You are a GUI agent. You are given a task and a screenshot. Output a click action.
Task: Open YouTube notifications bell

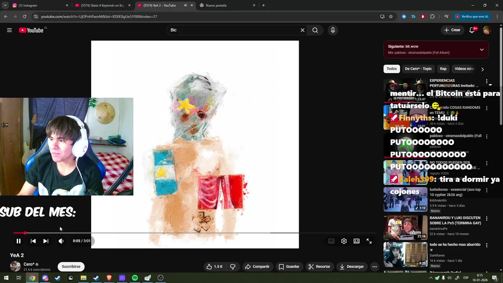click(x=472, y=30)
